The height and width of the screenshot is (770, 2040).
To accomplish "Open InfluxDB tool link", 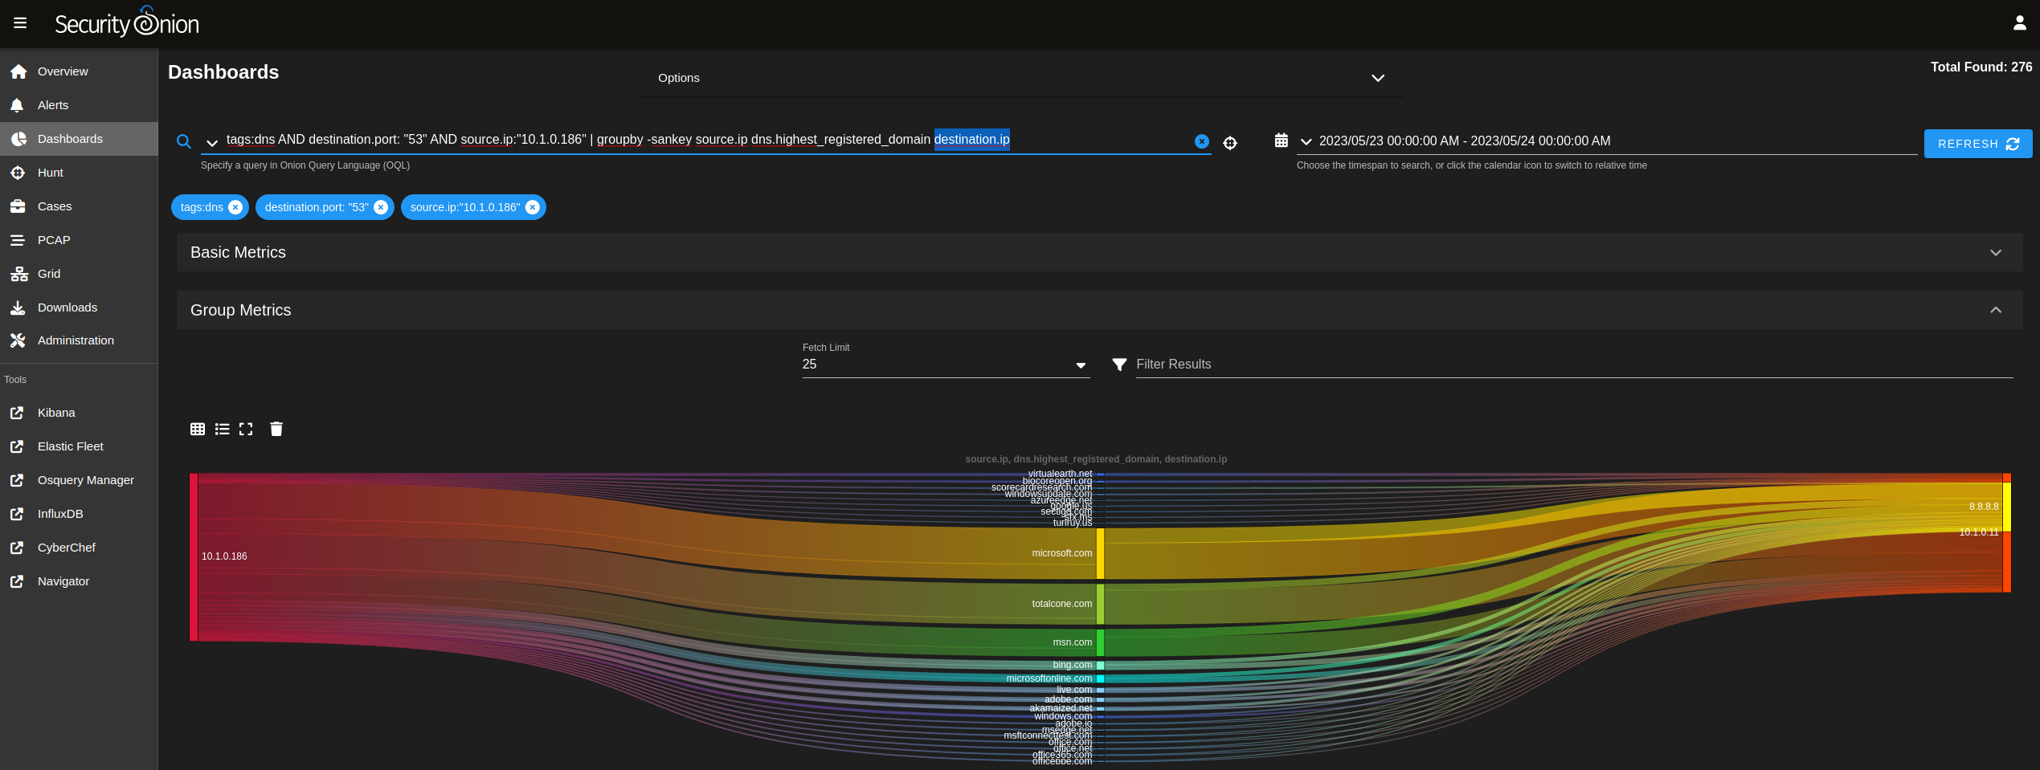I will coord(79,514).
